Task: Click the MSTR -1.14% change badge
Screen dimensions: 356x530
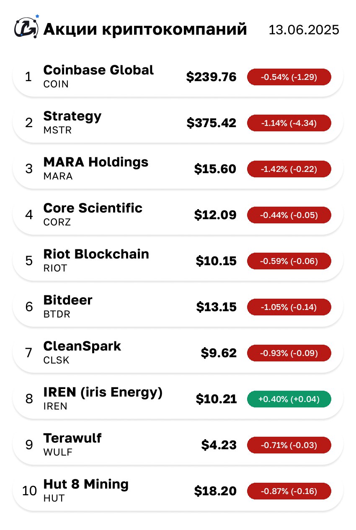Action: coord(289,123)
